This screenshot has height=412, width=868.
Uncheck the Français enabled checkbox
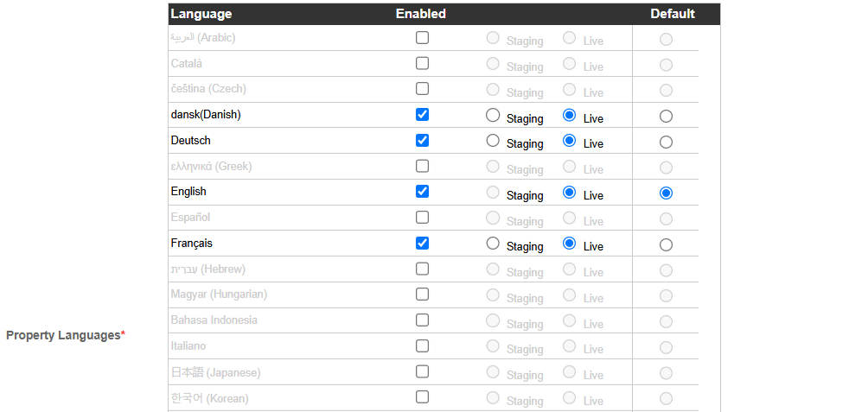coord(423,243)
